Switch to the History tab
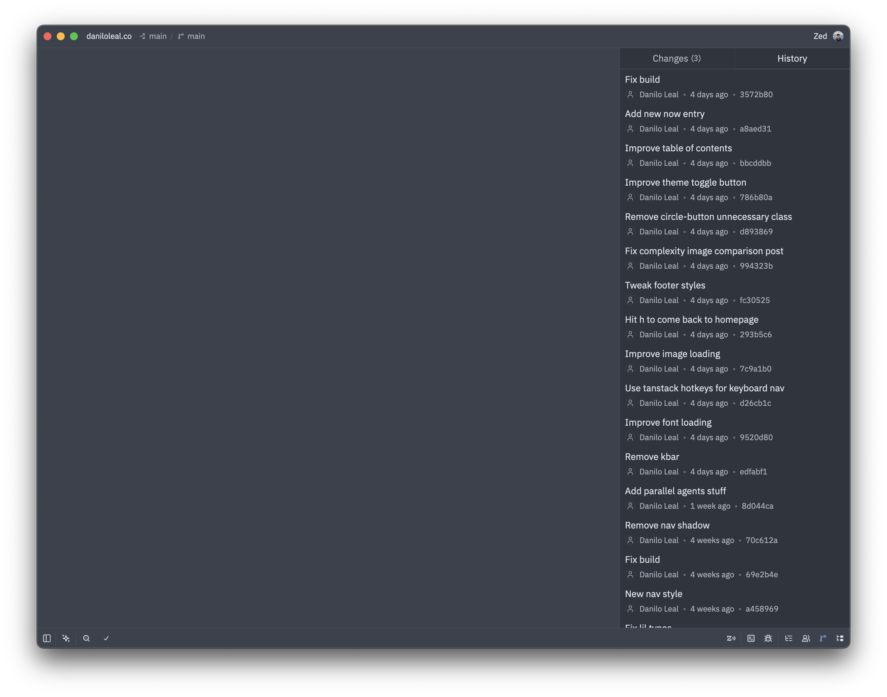This screenshot has width=887, height=697. pyautogui.click(x=792, y=58)
